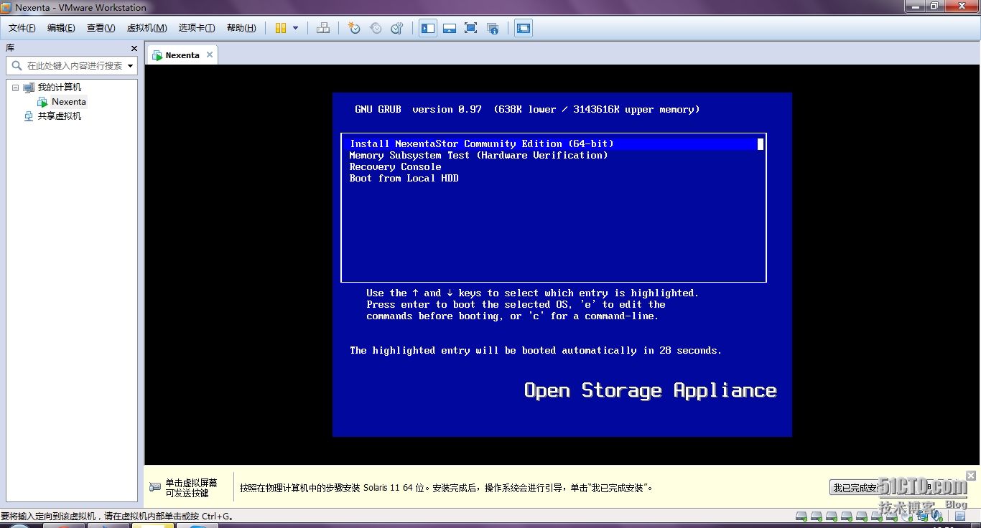Click the 共享虚拟机 shared VMs icon
The image size is (981, 528).
point(29,116)
